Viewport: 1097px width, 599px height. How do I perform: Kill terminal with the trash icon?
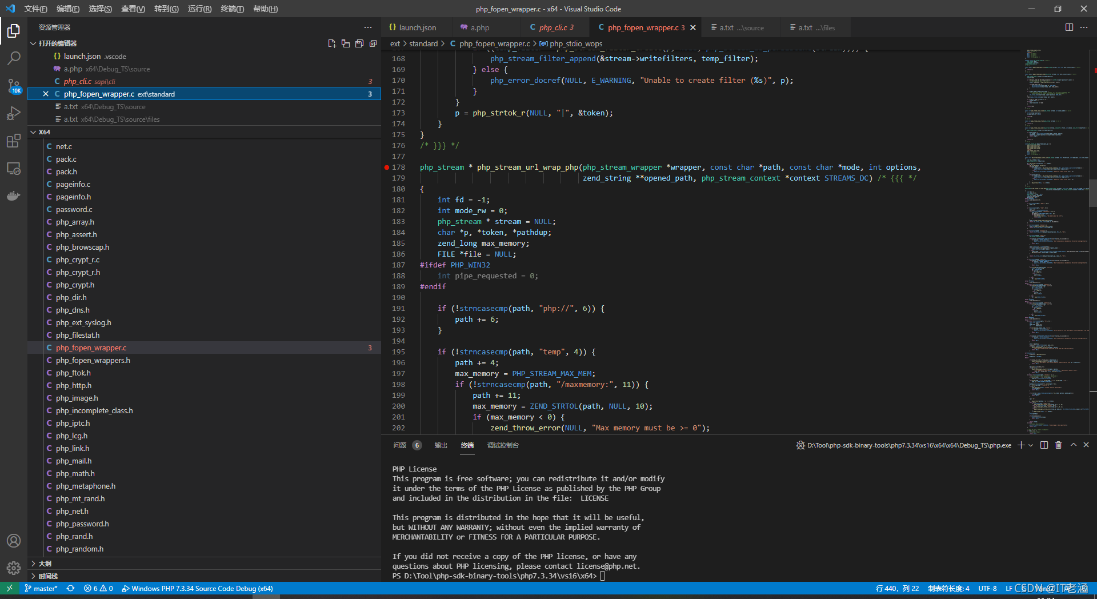pyautogui.click(x=1058, y=445)
